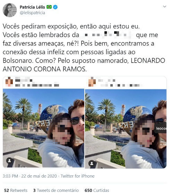This screenshot has width=170, height=194.
Task: Click the blue verified badge icon
Action: coord(55,7)
